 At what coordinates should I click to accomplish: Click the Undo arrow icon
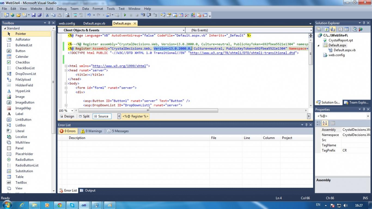89,15
